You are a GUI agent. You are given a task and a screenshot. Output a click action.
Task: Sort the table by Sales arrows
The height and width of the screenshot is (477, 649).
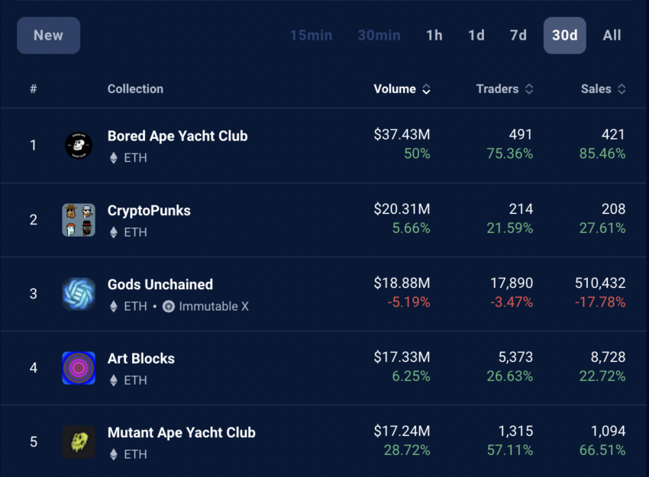622,89
